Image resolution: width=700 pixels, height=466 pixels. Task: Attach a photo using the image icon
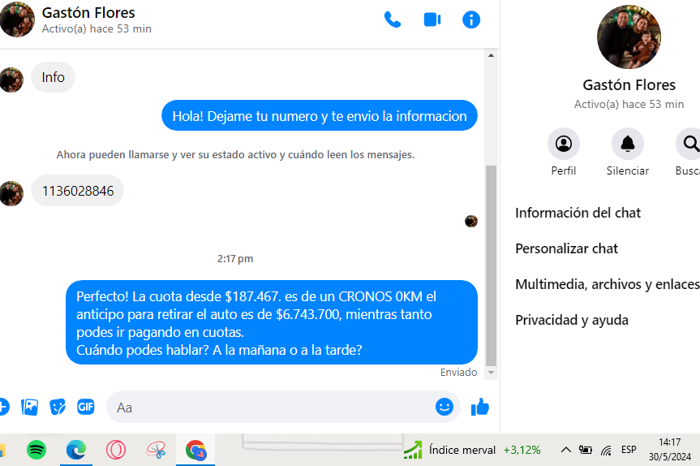(30, 407)
